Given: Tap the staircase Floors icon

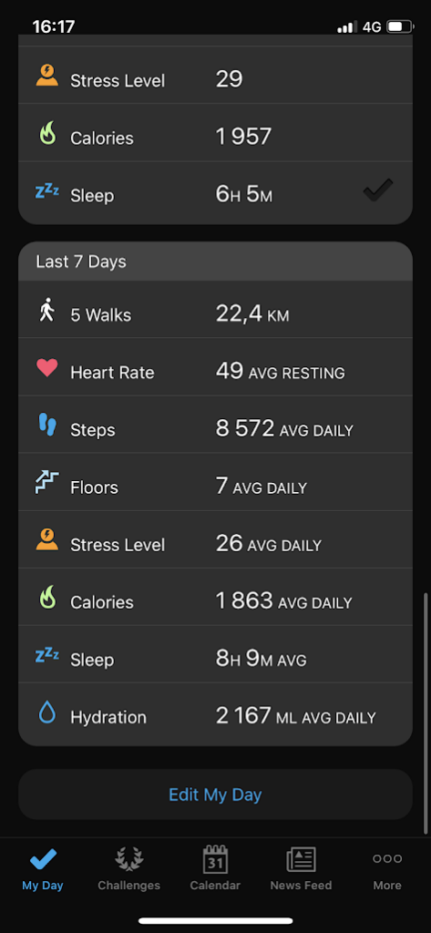Looking at the screenshot, I should coord(47,483).
